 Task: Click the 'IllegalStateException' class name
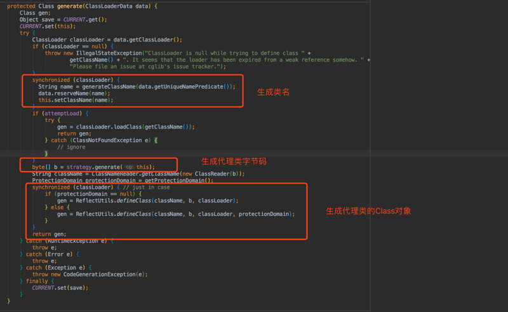109,53
